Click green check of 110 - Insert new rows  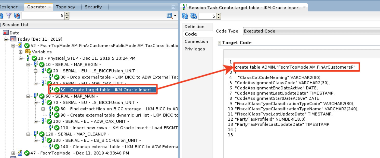[x=57, y=128]
